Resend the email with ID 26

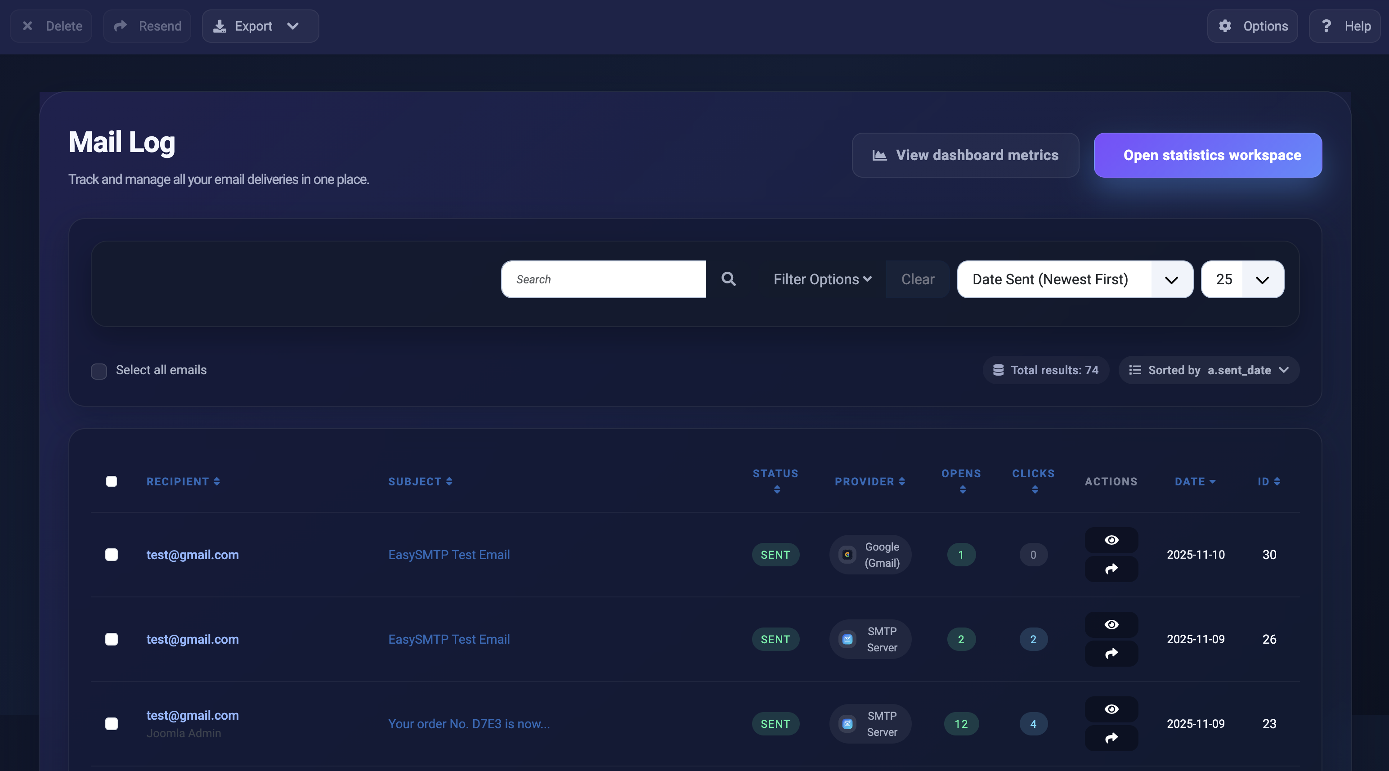pos(1111,654)
